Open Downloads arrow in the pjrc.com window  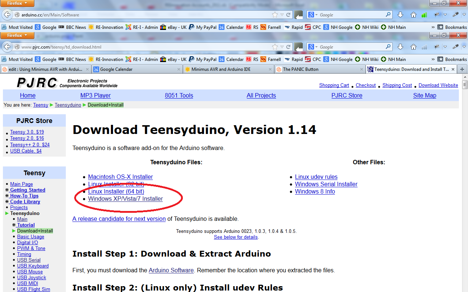[400, 47]
